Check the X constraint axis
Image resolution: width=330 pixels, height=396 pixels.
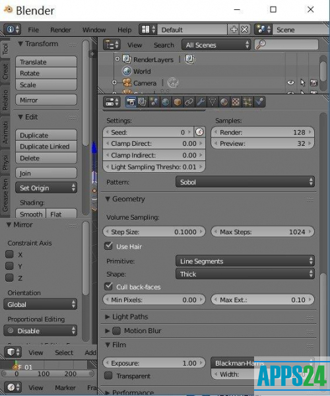coord(9,254)
